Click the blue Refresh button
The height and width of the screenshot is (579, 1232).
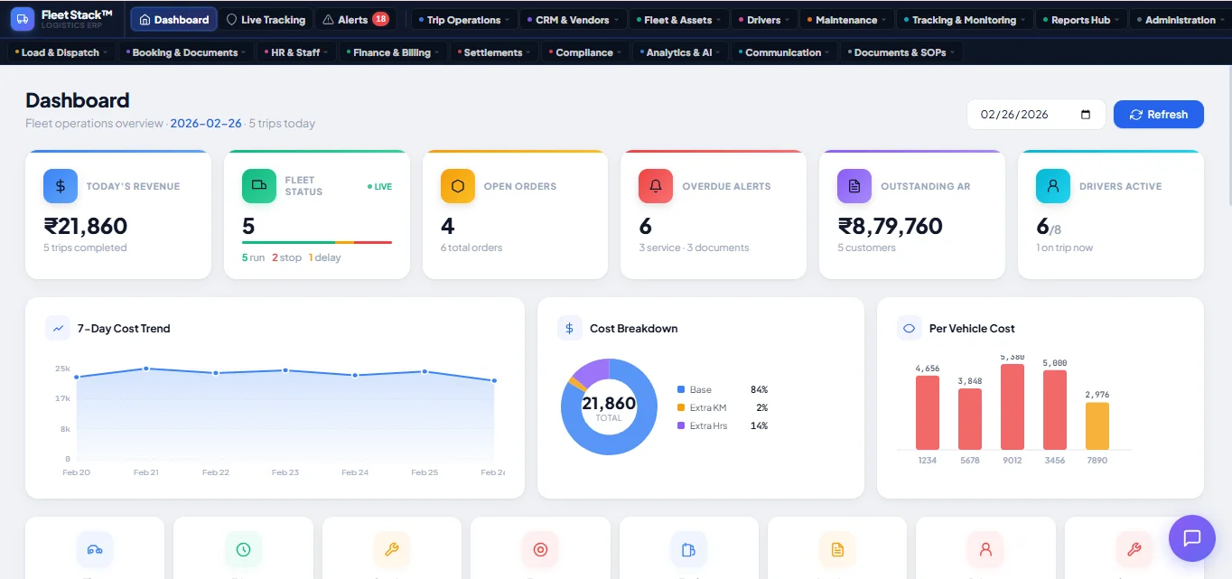tap(1158, 115)
